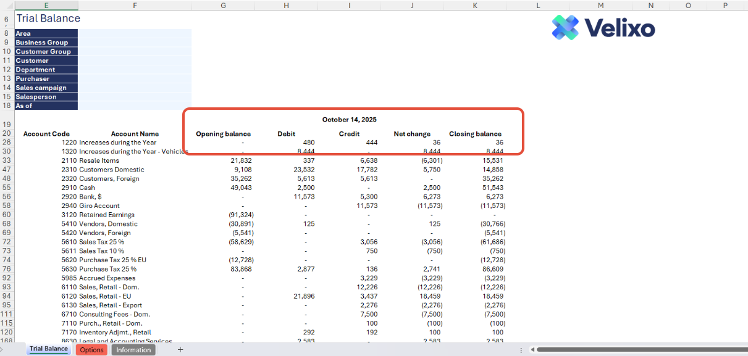This screenshot has width=748, height=356.
Task: Click the Account Name column heading
Action: coord(135,134)
